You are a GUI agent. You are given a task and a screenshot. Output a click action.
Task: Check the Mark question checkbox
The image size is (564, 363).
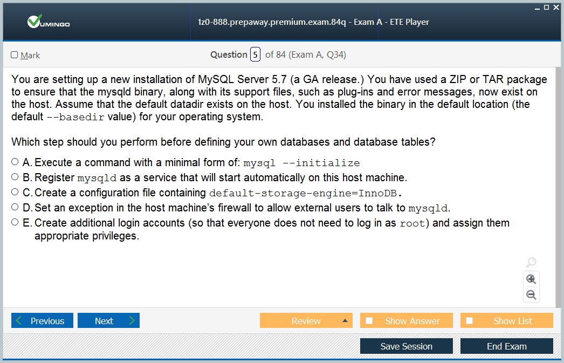pos(15,55)
